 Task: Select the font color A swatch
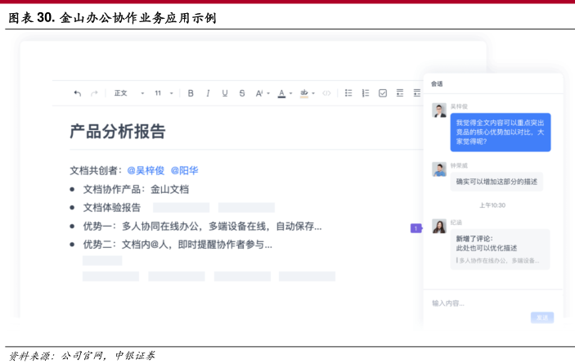[281, 93]
